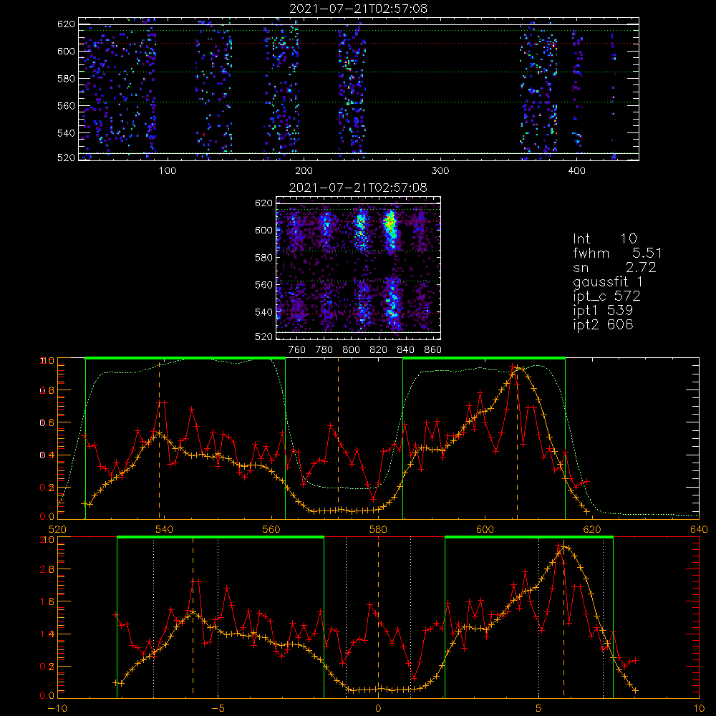Click x-axis label 760 of zoomed plot

click(x=297, y=350)
